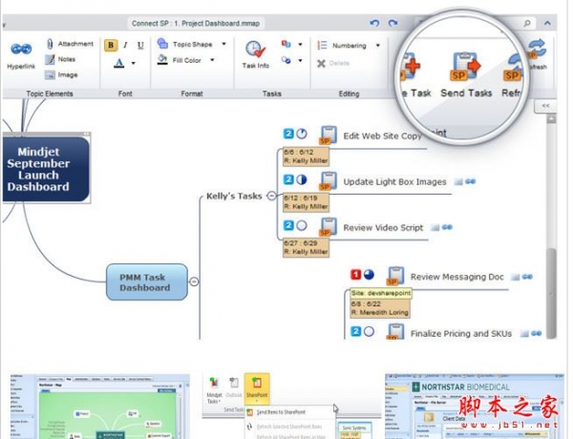Open hyperlink icon on Update Light Box Images
This screenshot has height=439, width=573.
coord(470,181)
